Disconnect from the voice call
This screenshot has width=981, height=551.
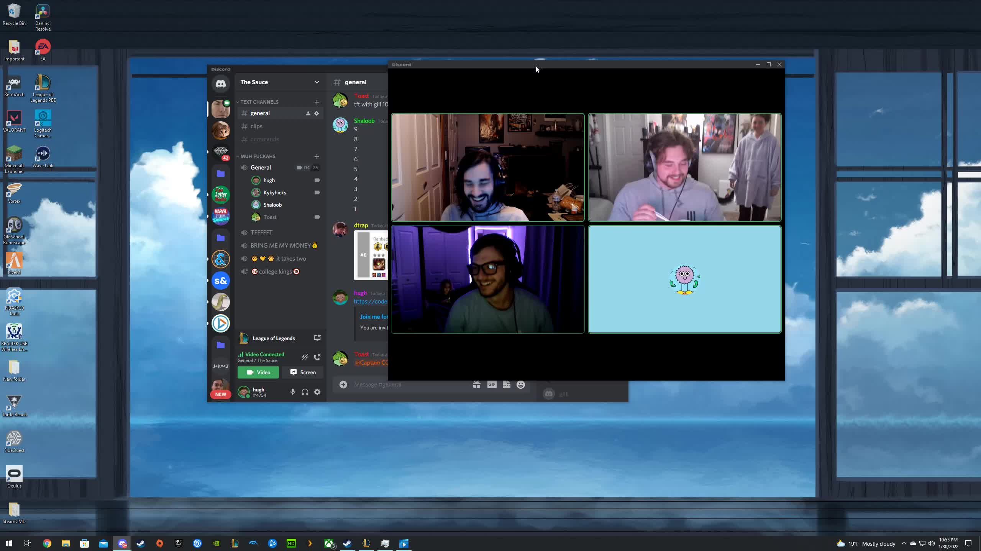point(317,357)
